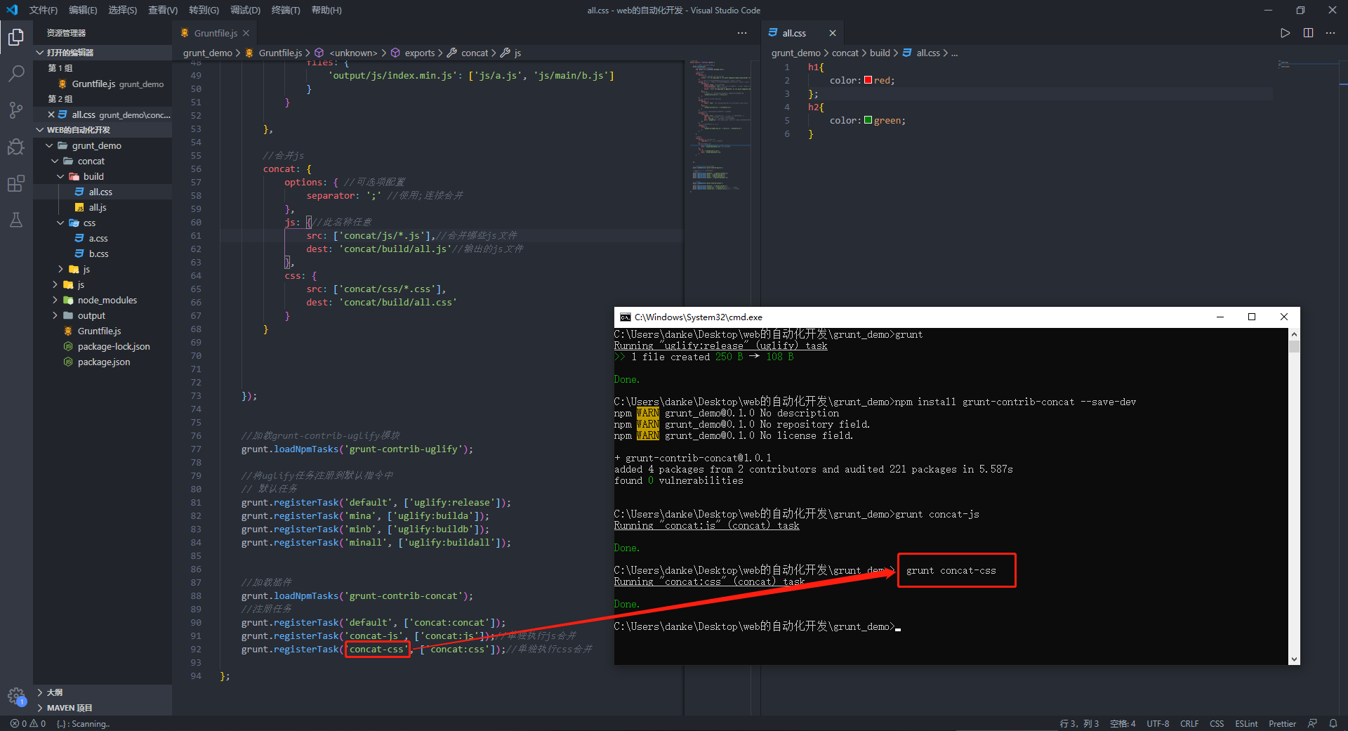Open more actions for Gruntfile.js editor group
This screenshot has width=1348, height=731.
tap(742, 33)
